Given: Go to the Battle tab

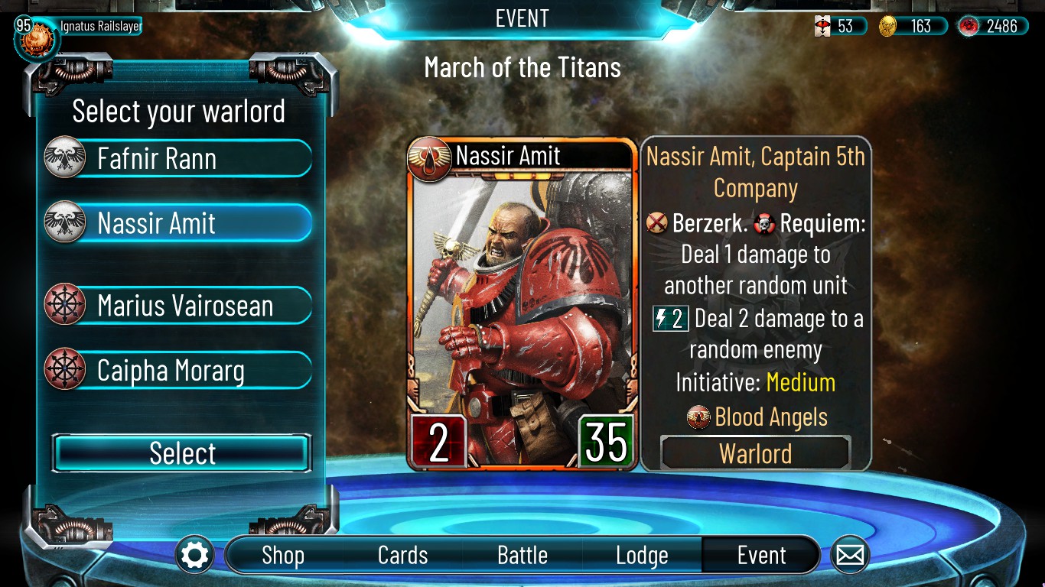Looking at the screenshot, I should pos(522,555).
